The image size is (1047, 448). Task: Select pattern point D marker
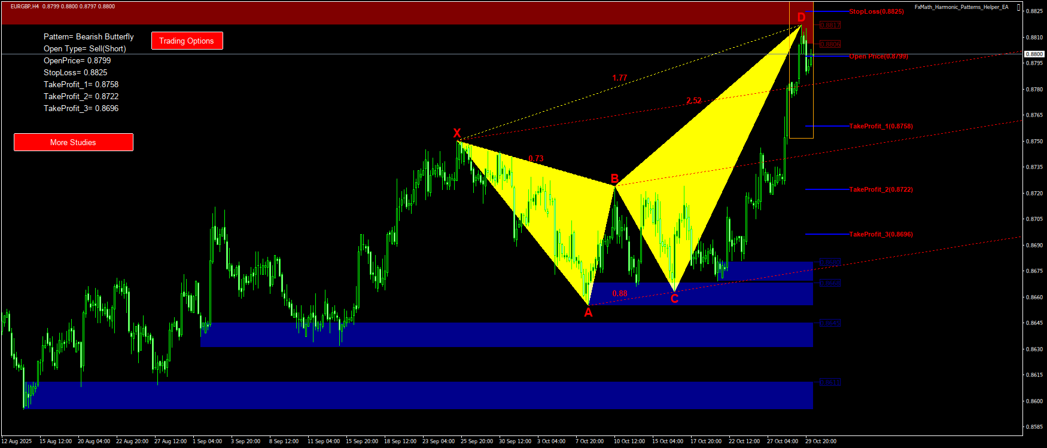tap(801, 18)
